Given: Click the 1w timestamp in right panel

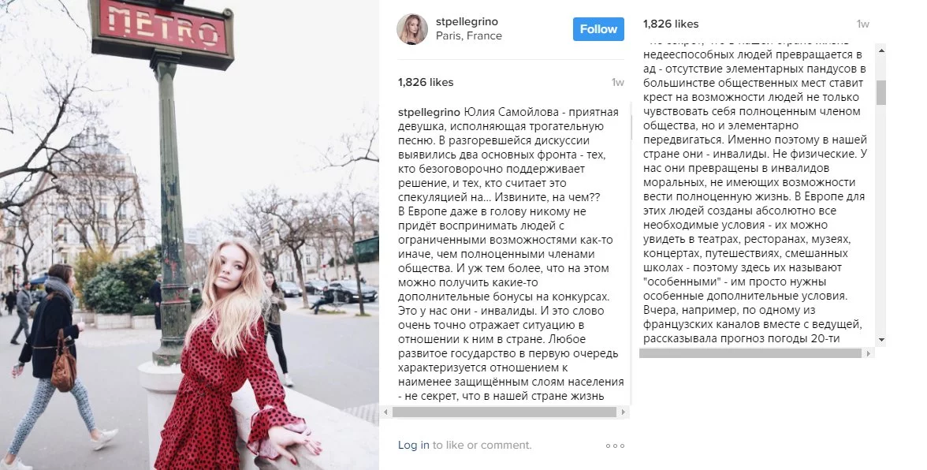Looking at the screenshot, I should pos(863,24).
